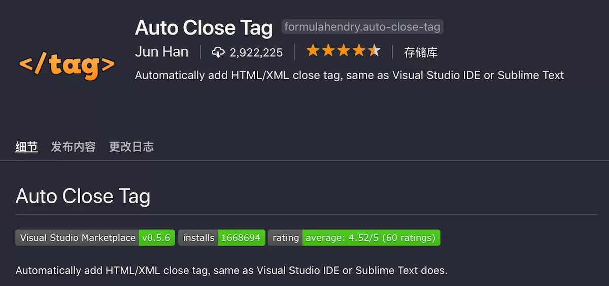Click the description line under the publisher name

coord(350,76)
